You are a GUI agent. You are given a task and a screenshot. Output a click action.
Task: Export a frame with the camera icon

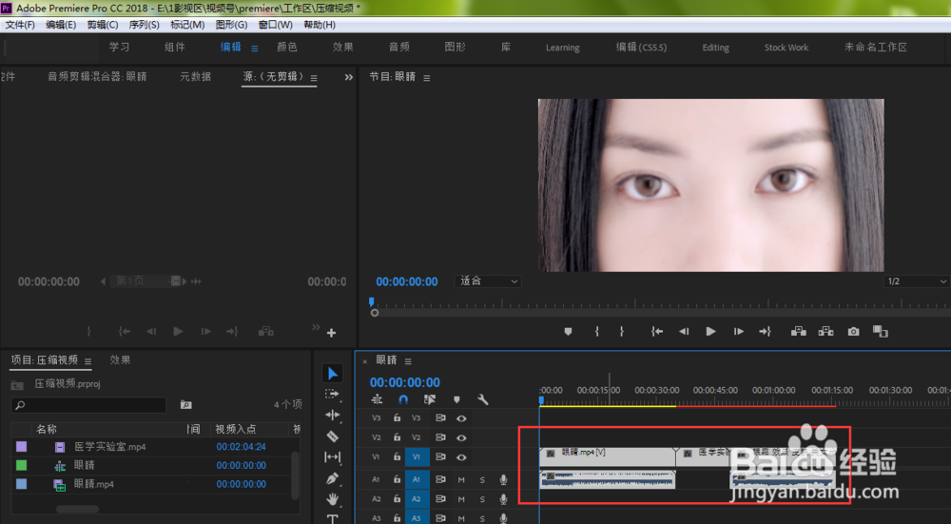point(853,332)
